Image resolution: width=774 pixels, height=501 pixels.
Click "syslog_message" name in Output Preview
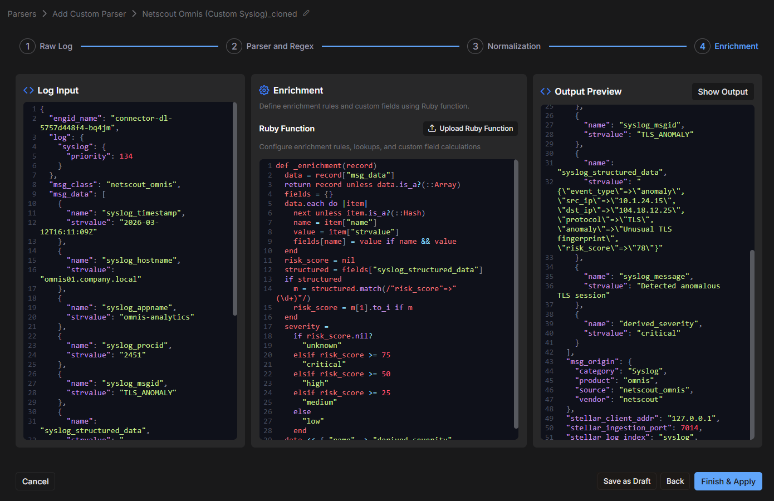[x=654, y=277]
